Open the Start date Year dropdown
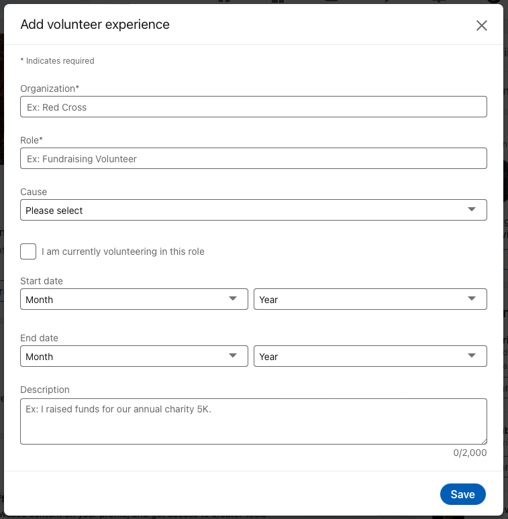The image size is (508, 519). (370, 299)
